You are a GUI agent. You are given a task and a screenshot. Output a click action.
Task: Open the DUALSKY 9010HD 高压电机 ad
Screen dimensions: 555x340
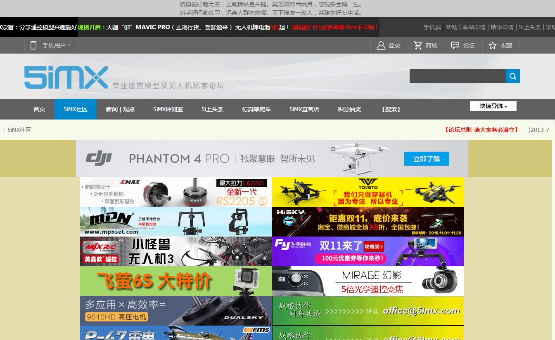pos(176,311)
